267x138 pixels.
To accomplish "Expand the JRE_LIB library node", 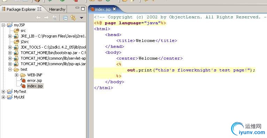I will pos(10,36).
